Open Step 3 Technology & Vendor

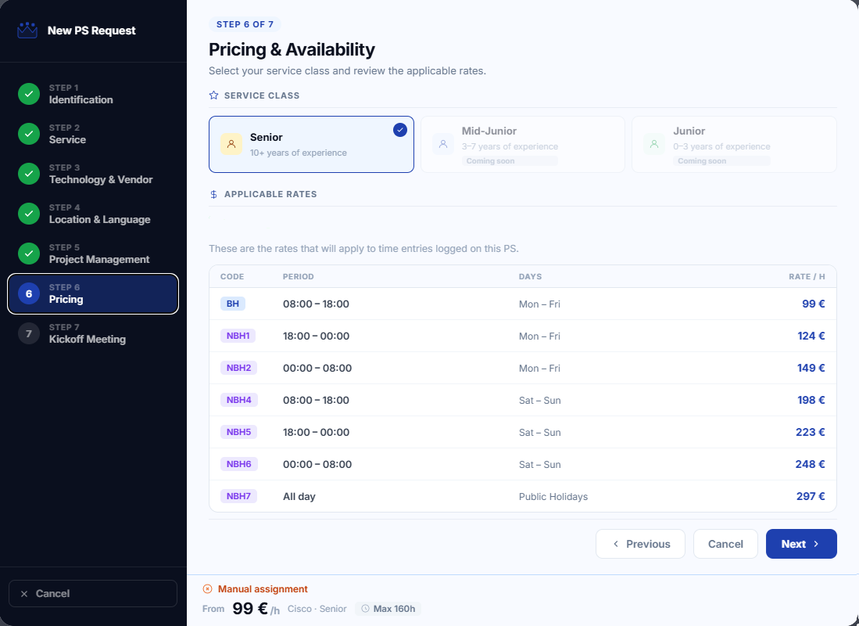pos(93,174)
